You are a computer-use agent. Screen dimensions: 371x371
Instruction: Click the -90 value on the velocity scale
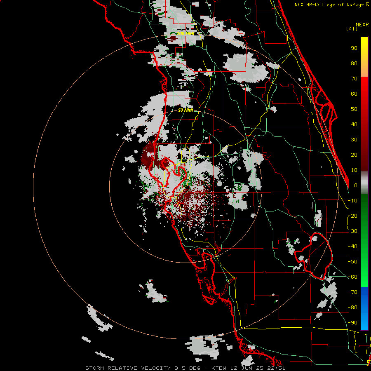click(x=352, y=323)
